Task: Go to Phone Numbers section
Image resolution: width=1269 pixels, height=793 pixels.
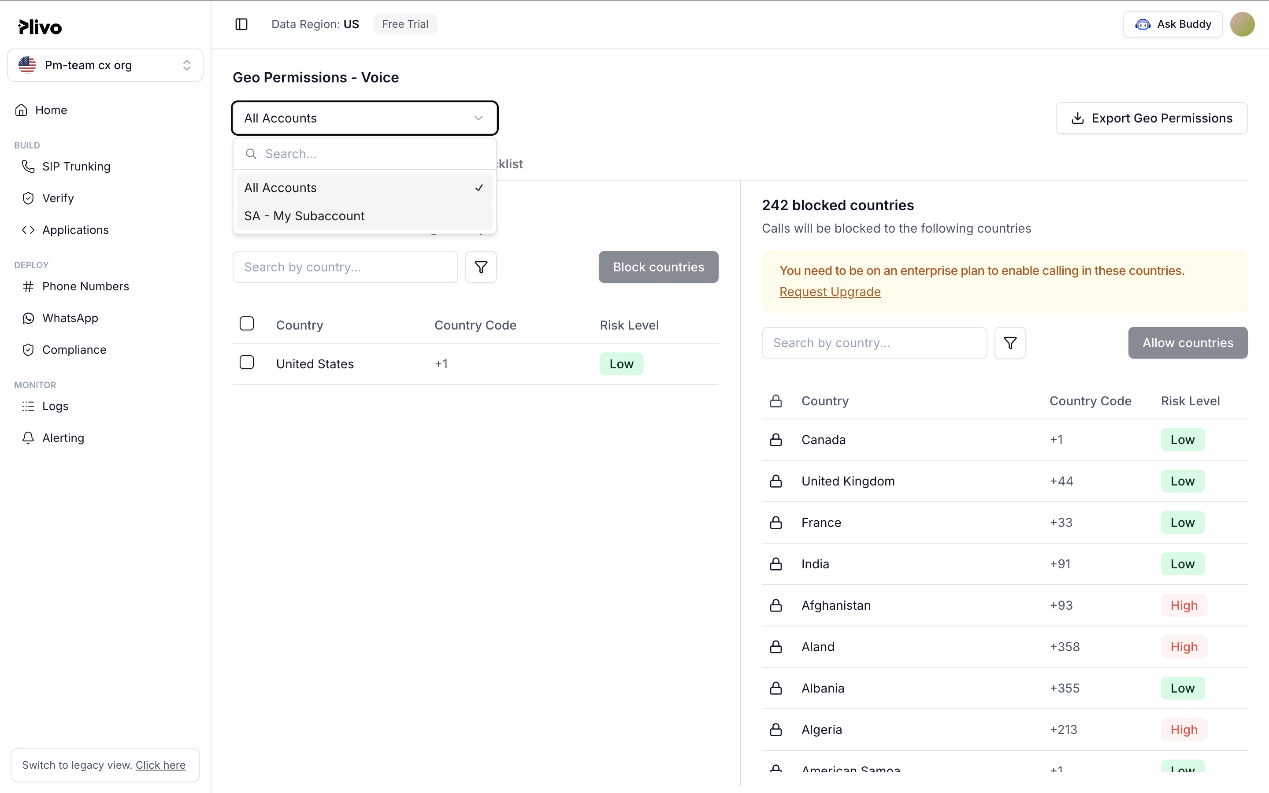Action: click(85, 286)
